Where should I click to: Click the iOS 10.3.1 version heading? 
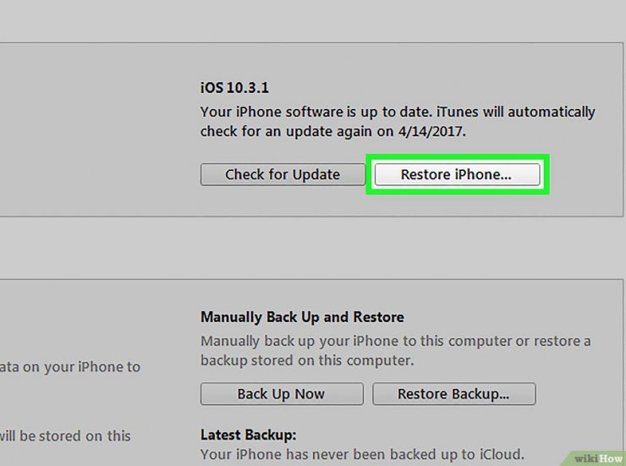coord(234,88)
